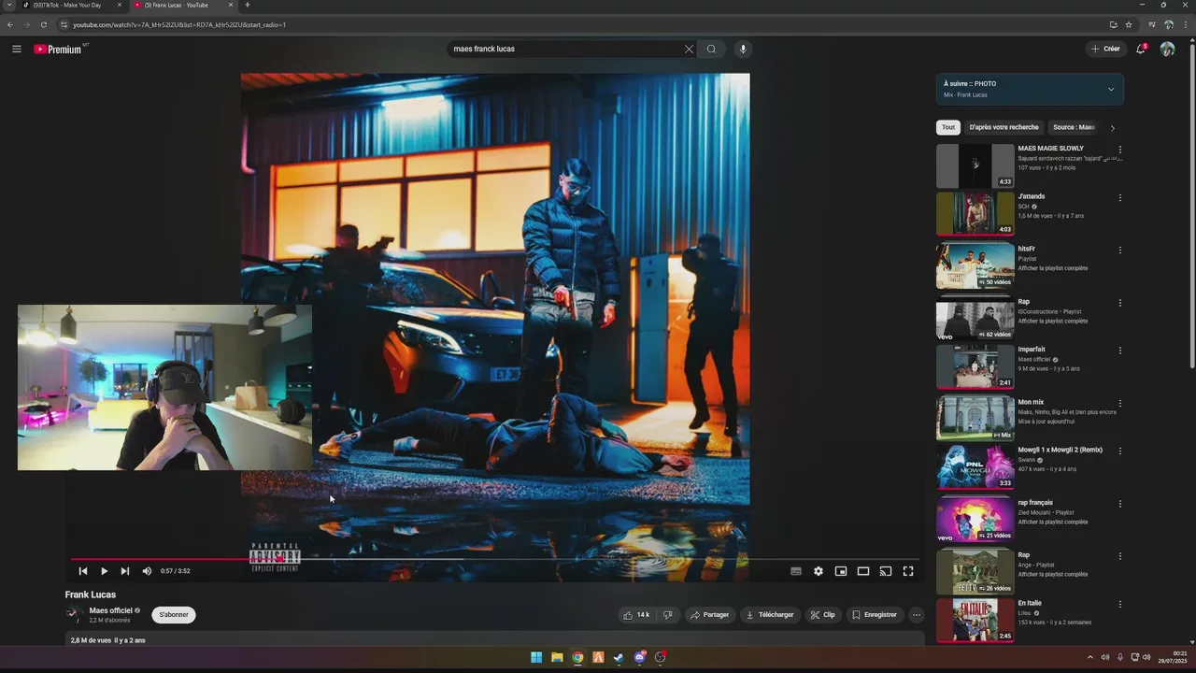This screenshot has width=1196, height=673.
Task: Open the Mowgli 1 x Mowgli 2 thumbnail
Action: [x=975, y=466]
